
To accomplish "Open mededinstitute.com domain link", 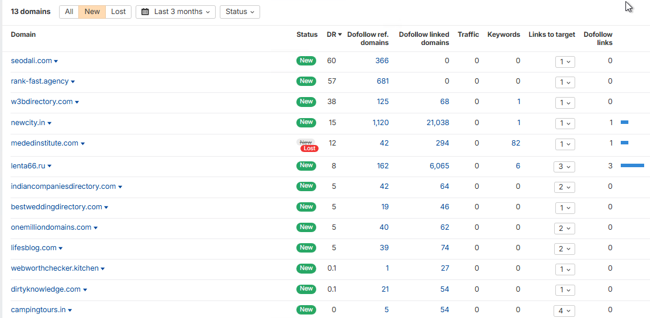I will (45, 143).
